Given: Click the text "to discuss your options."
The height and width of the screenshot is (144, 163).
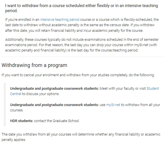Looking at the screenshot, I should point(41,94).
